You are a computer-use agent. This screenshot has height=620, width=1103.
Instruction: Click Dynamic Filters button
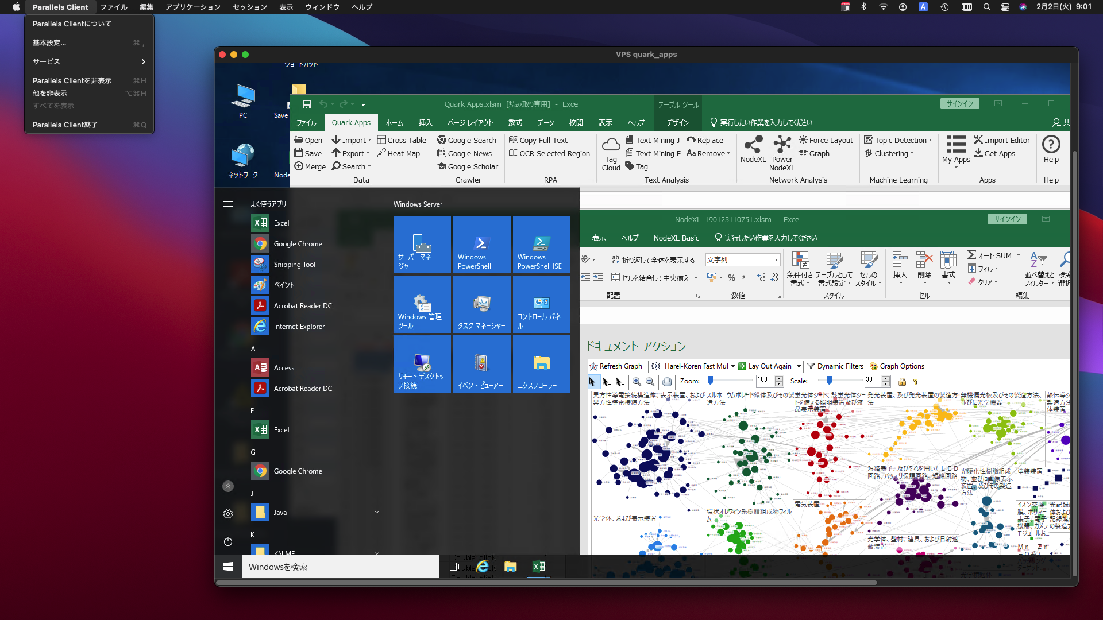(x=835, y=366)
